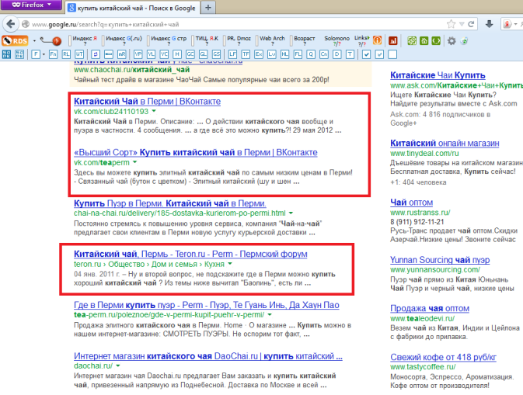523x395 pixels.
Task: Open 'Yunnan Sourcing чай пуэр' ad link
Action: pyautogui.click(x=440, y=260)
